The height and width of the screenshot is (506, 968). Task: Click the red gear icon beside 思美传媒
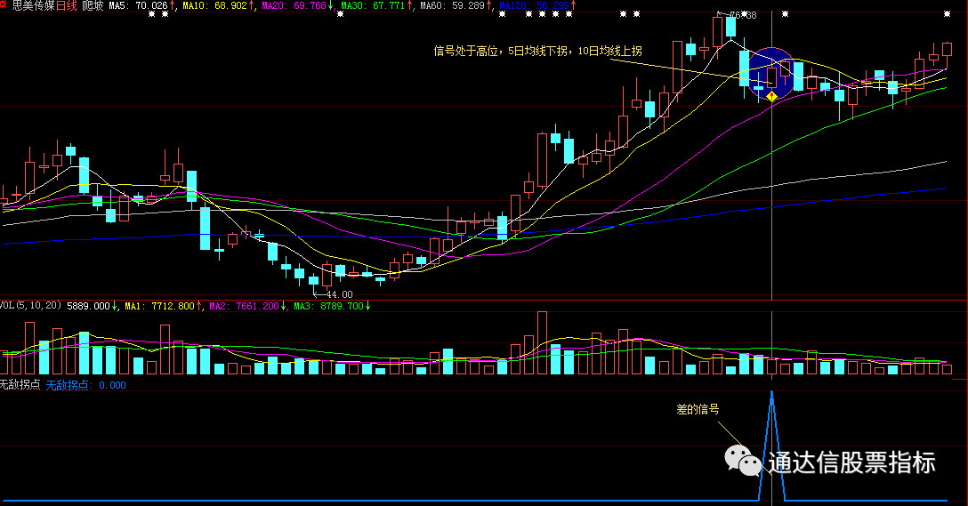(x=3, y=5)
